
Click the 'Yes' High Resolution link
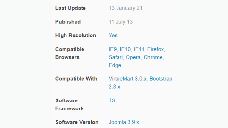113,36
